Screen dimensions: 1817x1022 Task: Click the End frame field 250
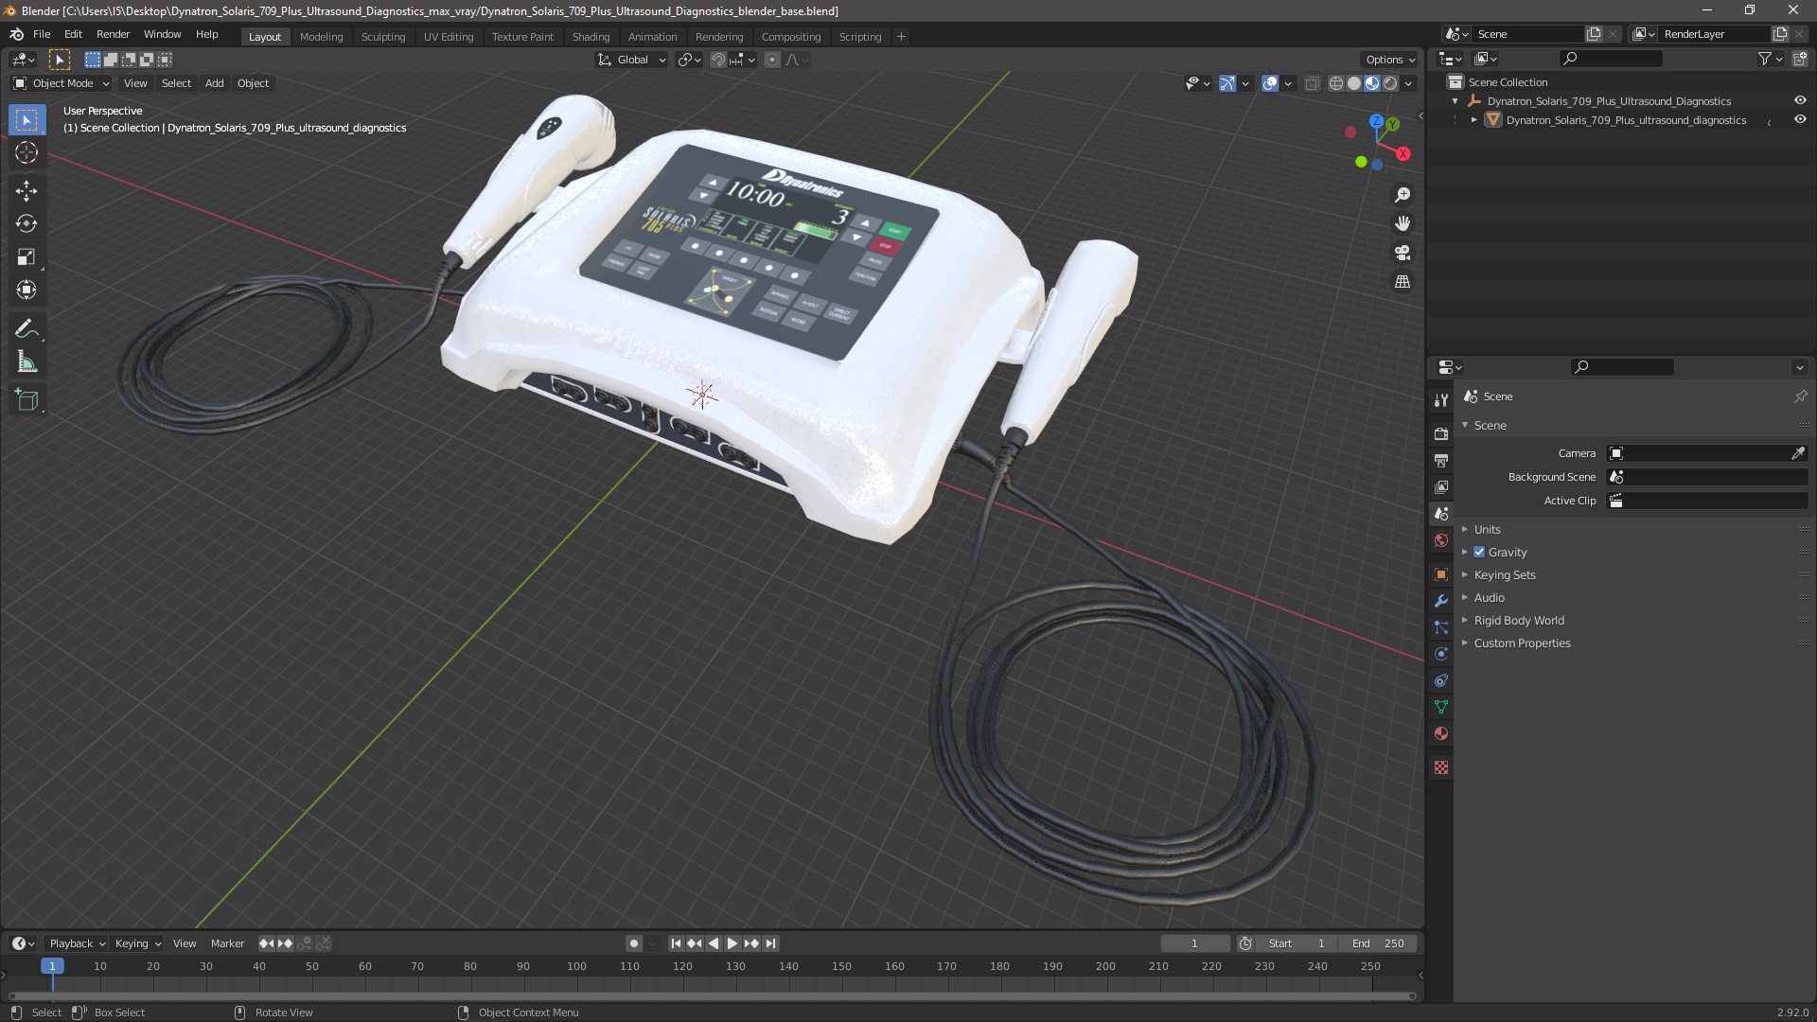pos(1378,943)
